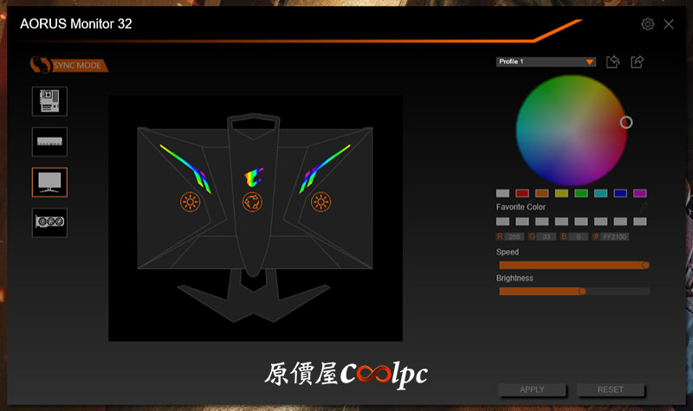Click the right RGB light strip

(324, 168)
